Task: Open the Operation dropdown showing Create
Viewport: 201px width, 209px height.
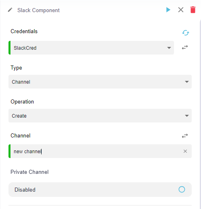Action: tap(100, 116)
